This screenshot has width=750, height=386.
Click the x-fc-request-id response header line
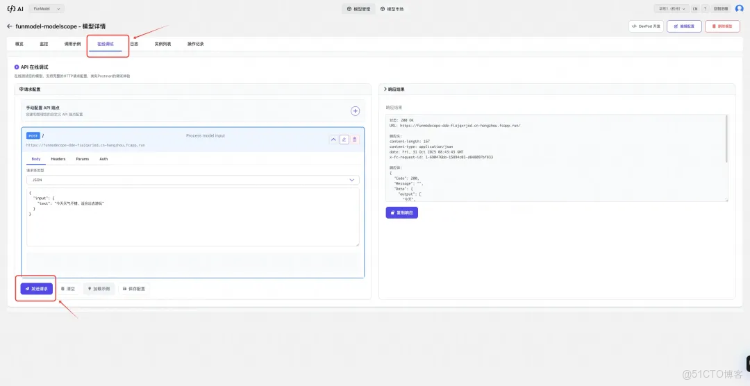[442, 157]
